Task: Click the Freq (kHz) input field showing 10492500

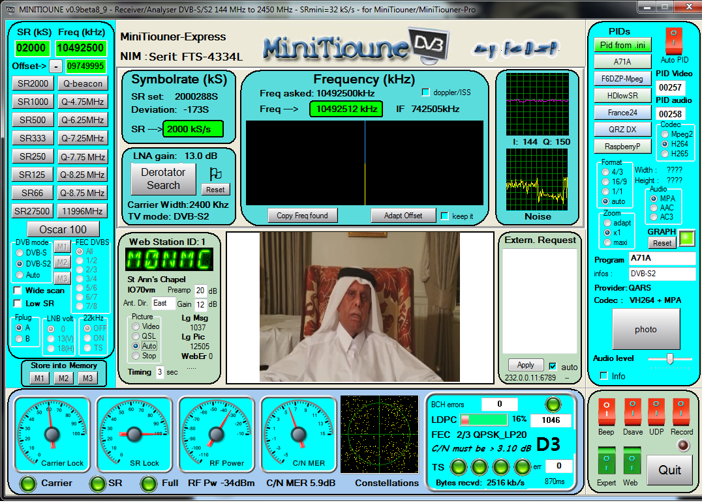Action: [80, 48]
